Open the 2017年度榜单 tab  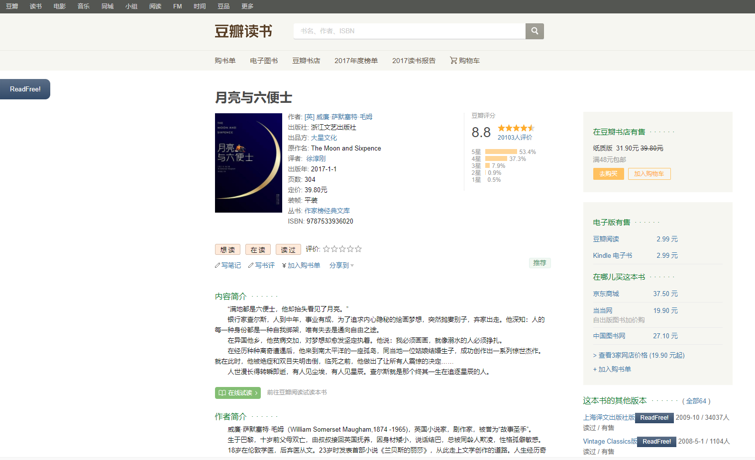coord(356,61)
